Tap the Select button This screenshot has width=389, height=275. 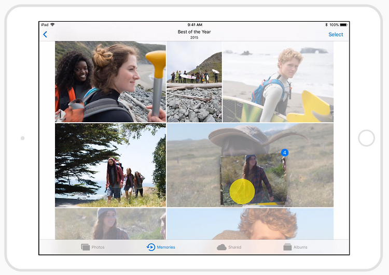click(336, 34)
